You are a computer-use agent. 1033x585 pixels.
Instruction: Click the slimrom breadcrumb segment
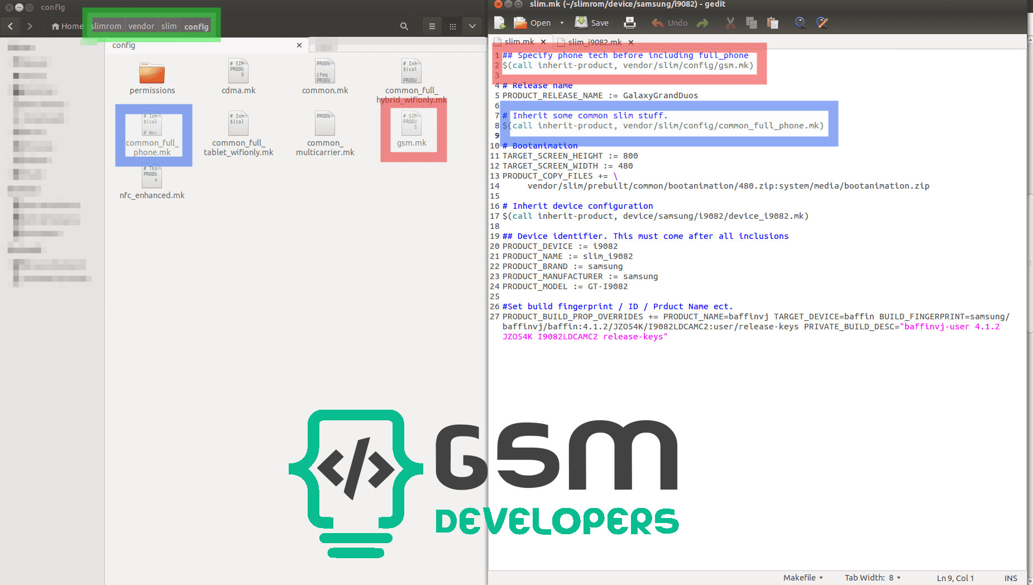(106, 26)
